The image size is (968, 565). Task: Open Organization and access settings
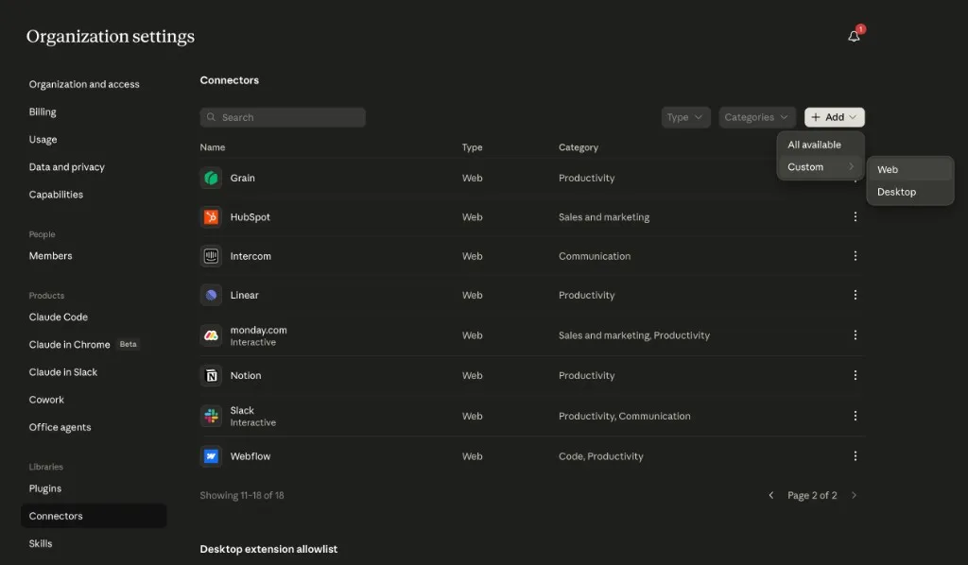pyautogui.click(x=84, y=84)
